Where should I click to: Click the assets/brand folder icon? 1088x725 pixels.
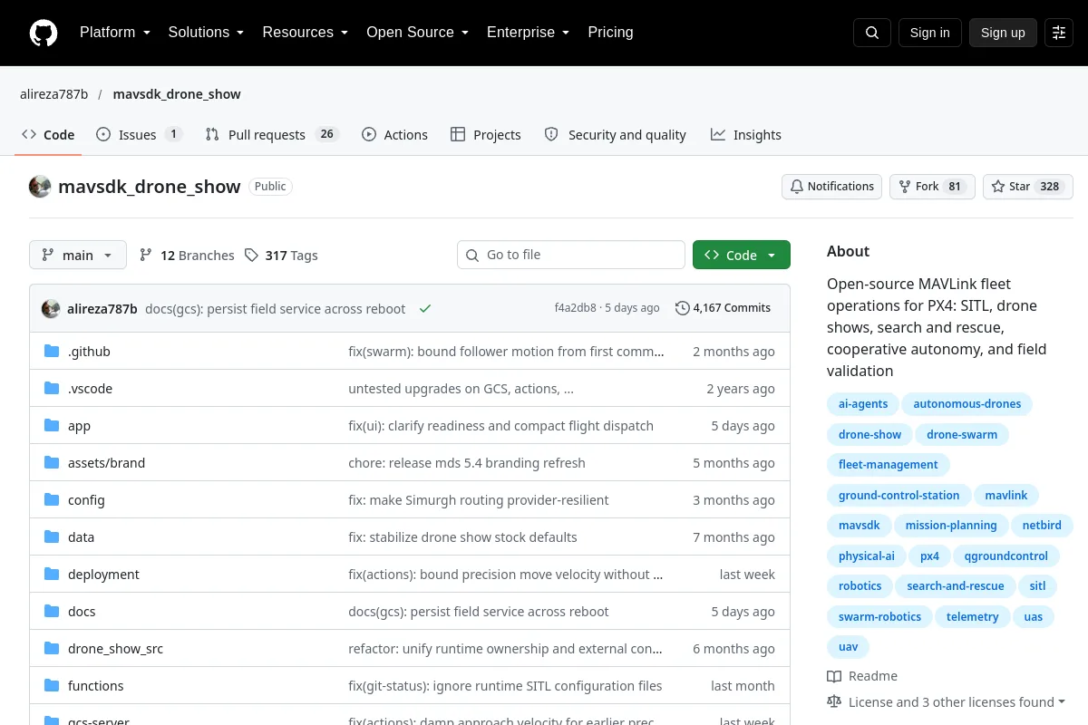[52, 463]
